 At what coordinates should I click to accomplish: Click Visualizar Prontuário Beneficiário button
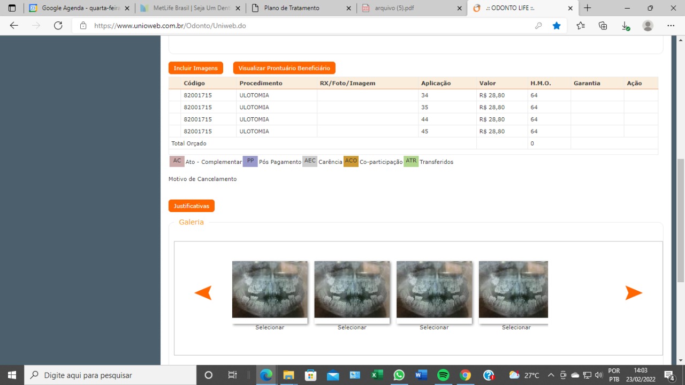click(284, 68)
